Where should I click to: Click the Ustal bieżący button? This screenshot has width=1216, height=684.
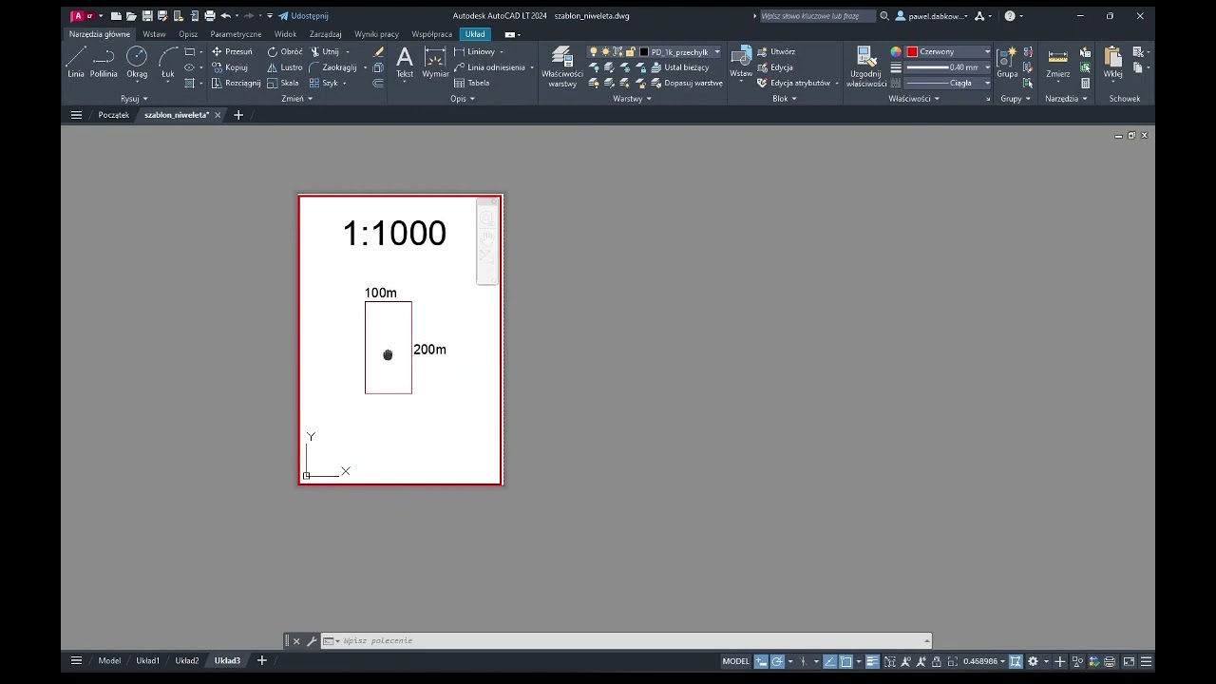point(680,67)
